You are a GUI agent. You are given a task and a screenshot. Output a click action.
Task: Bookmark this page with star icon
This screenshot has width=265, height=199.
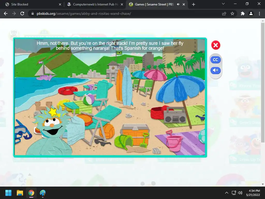tap(232, 13)
